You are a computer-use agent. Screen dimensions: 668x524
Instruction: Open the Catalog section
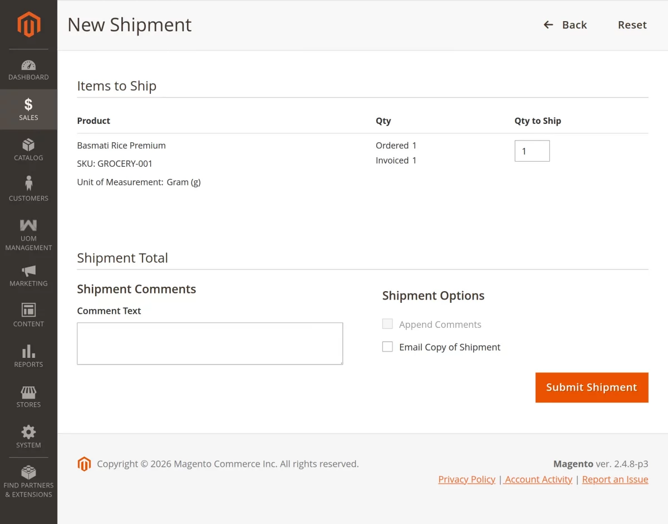[x=28, y=149]
